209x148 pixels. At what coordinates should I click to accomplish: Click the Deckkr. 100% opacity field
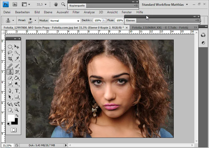[98, 21]
